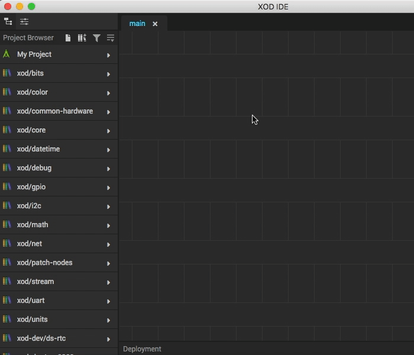This screenshot has width=414, height=355.
Task: Click the green macOS zoom button
Action: click(31, 7)
